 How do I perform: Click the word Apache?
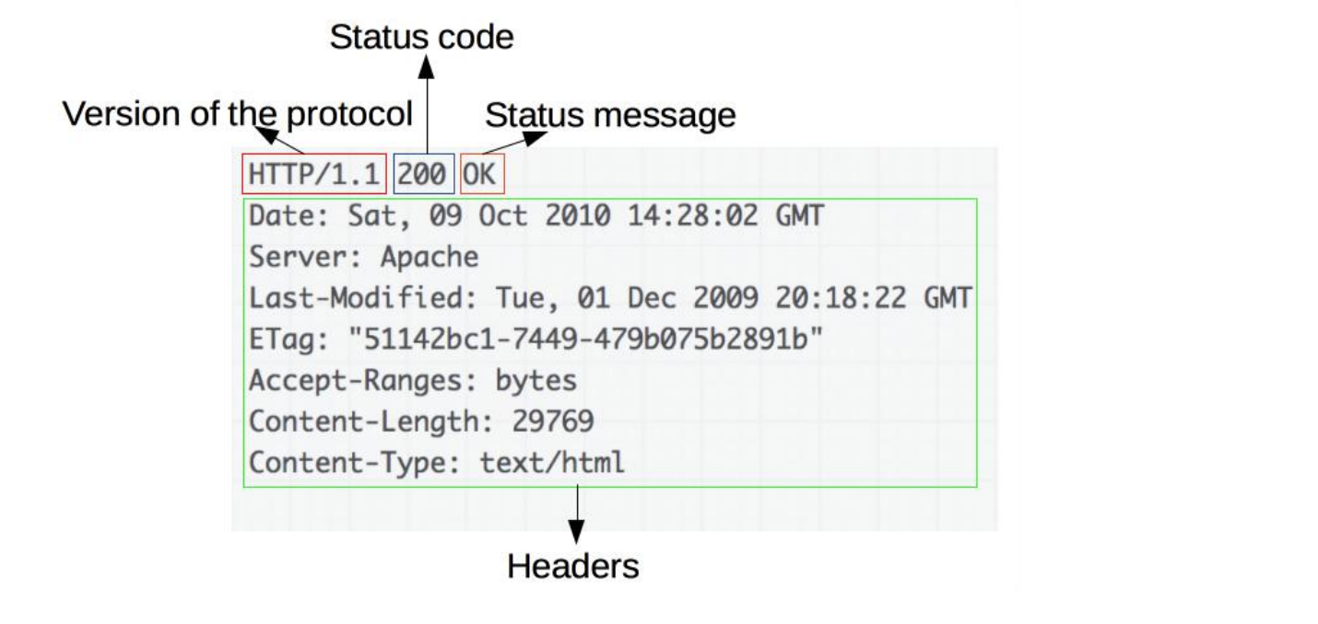430,259
